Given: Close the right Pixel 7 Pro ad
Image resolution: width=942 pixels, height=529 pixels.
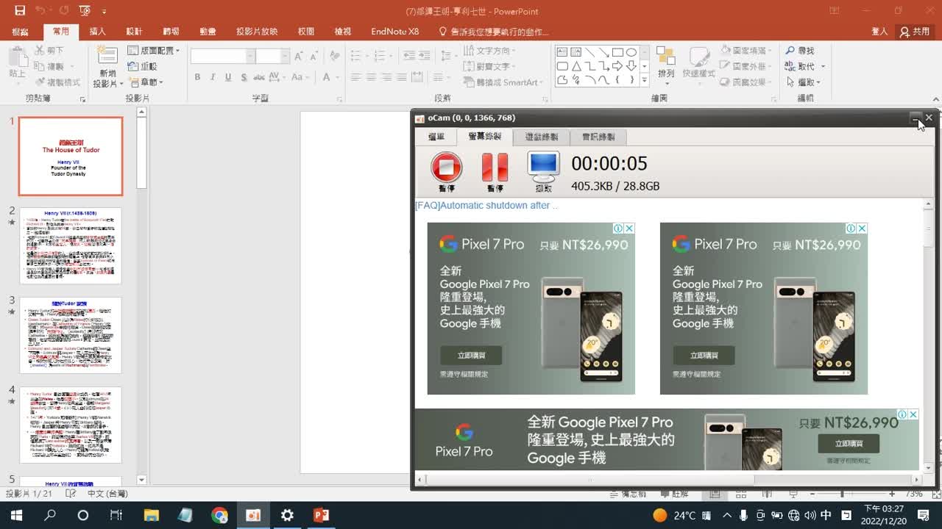Looking at the screenshot, I should click(x=862, y=228).
